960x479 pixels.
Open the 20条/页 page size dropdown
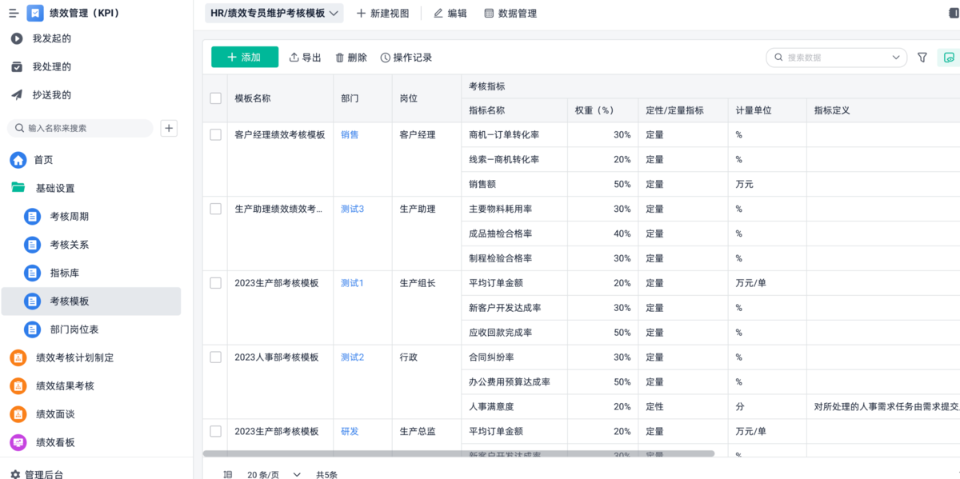[274, 474]
